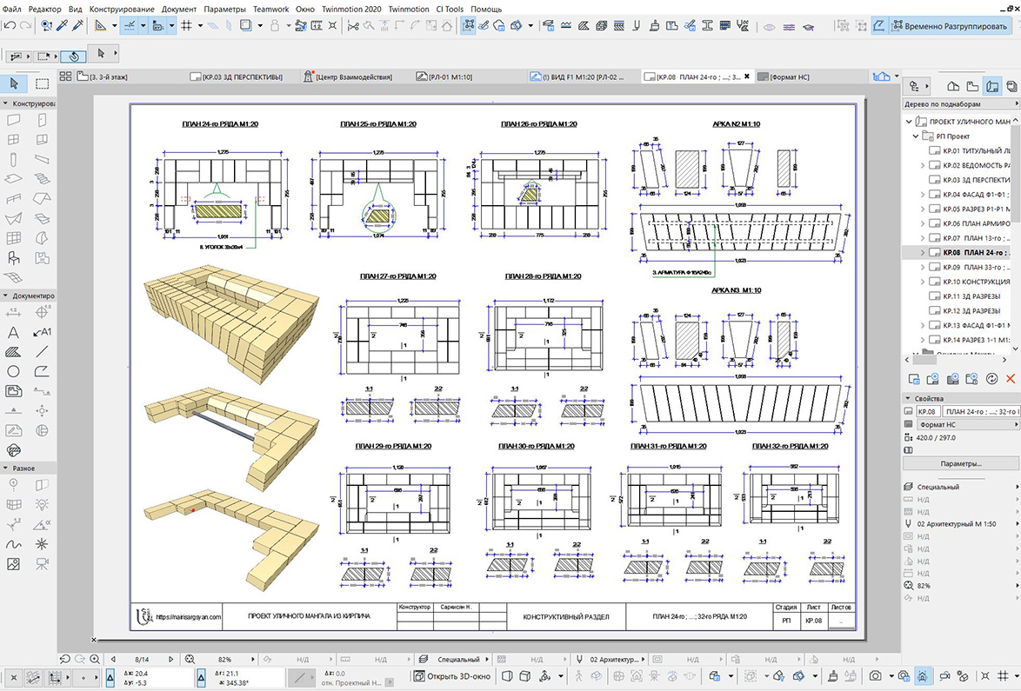Collapse the Разное toolbox section
This screenshot has width=1021, height=691.
(x=5, y=468)
